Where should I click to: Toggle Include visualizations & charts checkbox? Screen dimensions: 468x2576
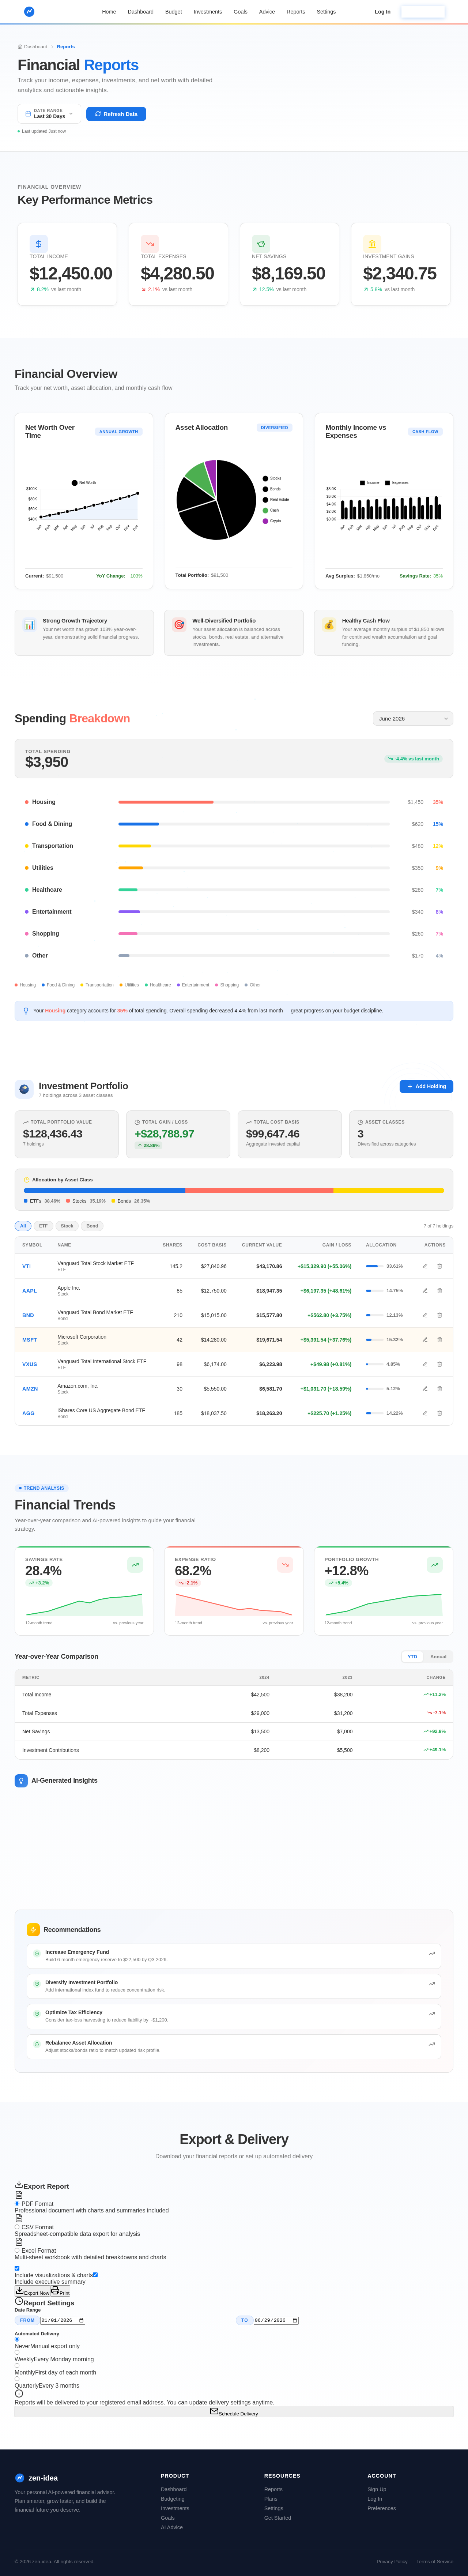[x=17, y=2268]
